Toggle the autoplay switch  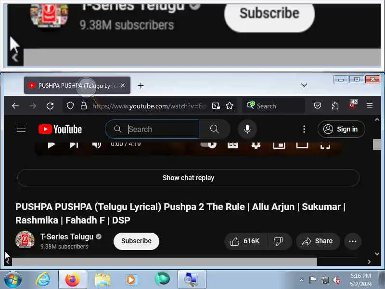(208, 145)
